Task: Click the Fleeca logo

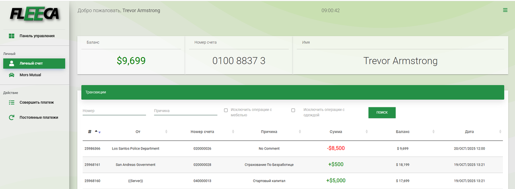Action: 35,14
